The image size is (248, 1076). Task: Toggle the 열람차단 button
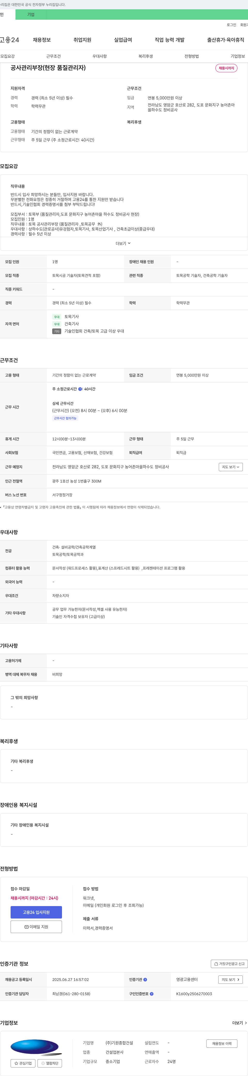pos(50,1063)
